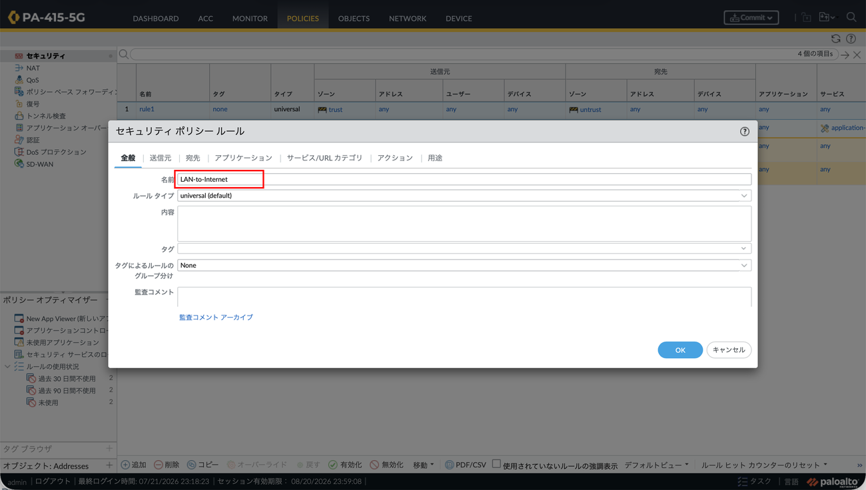Switch to the 宛先 tab
This screenshot has width=866, height=490.
click(x=193, y=158)
